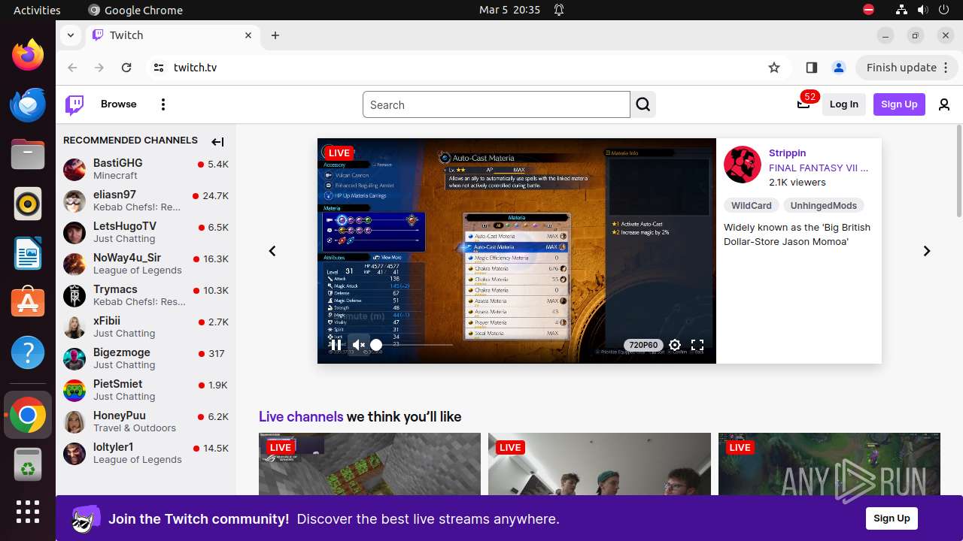Toggle Chrome's side panel

[811, 68]
